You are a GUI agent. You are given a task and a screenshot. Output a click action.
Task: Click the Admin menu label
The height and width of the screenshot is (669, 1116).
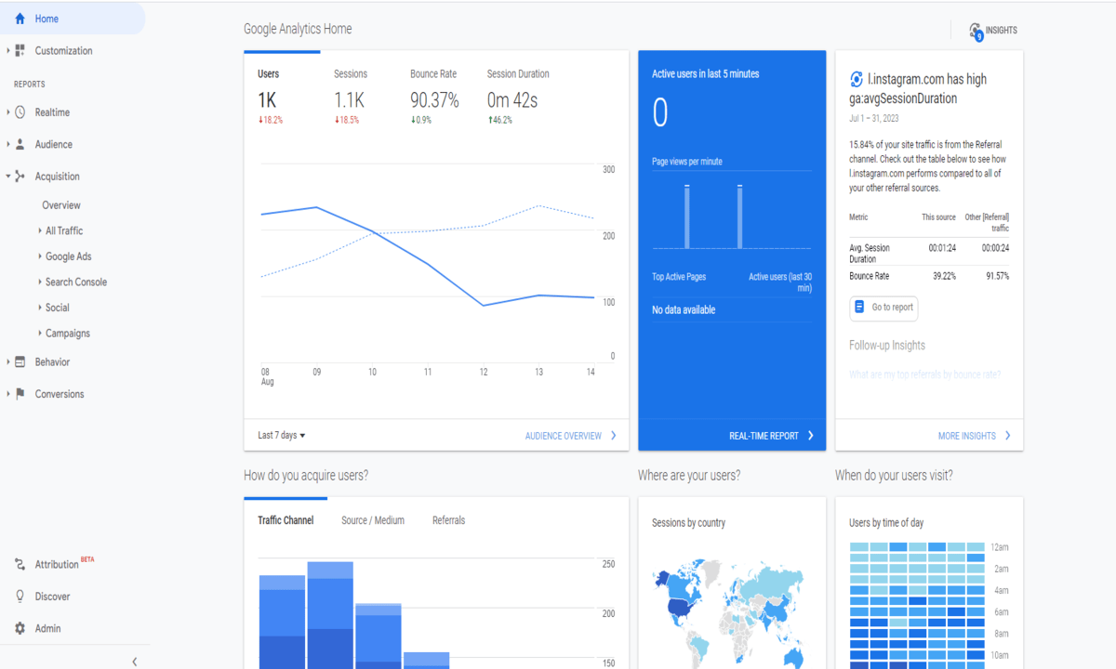(48, 628)
